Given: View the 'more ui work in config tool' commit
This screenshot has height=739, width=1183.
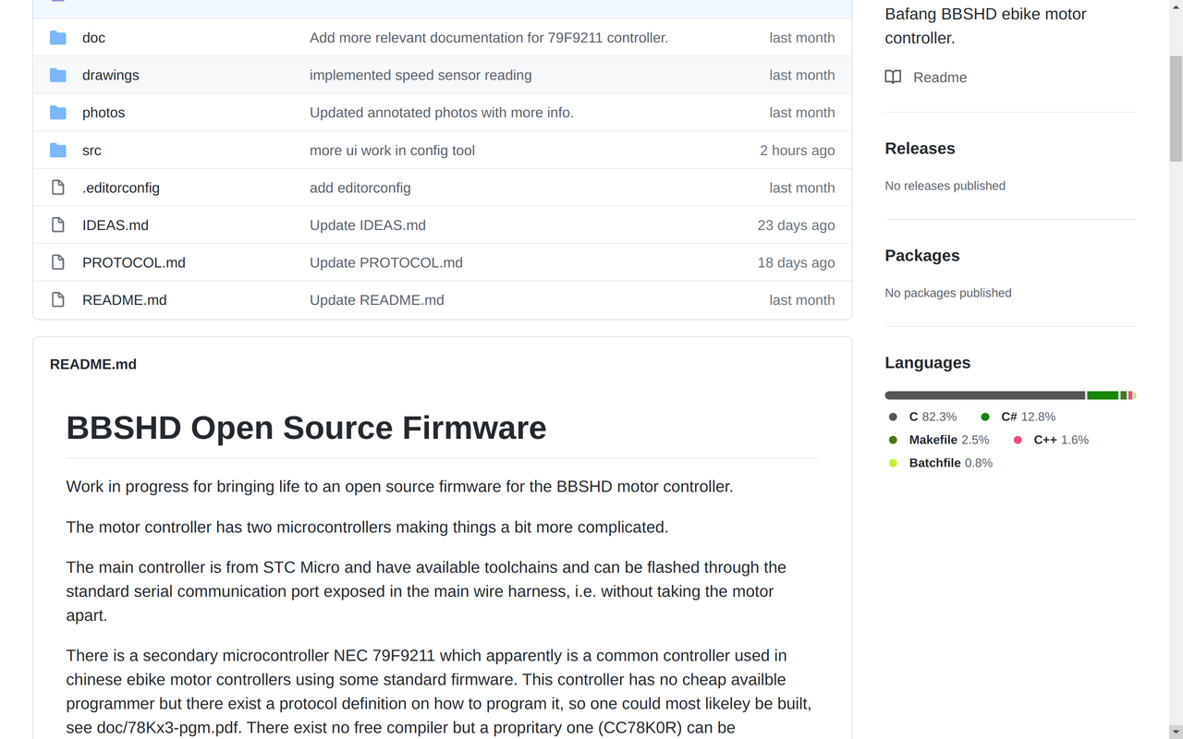Looking at the screenshot, I should pos(392,150).
